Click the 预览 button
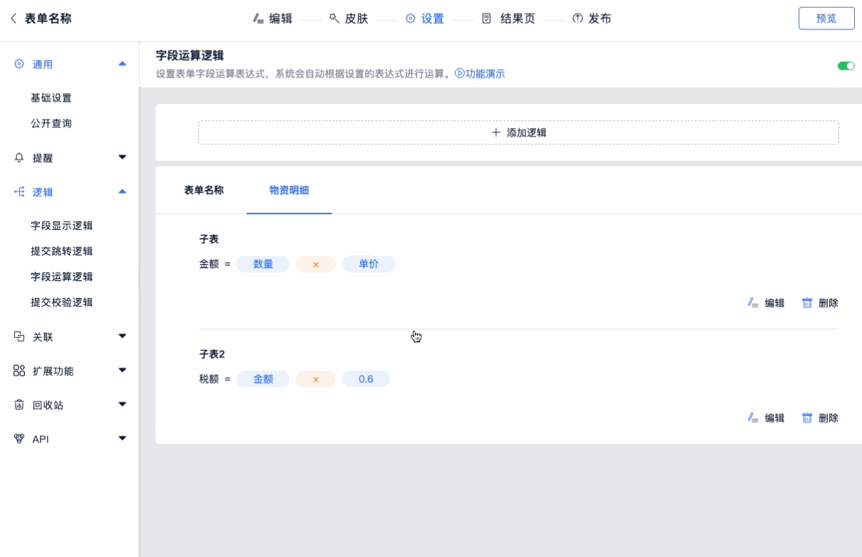Image resolution: width=862 pixels, height=557 pixels. pyautogui.click(x=826, y=18)
